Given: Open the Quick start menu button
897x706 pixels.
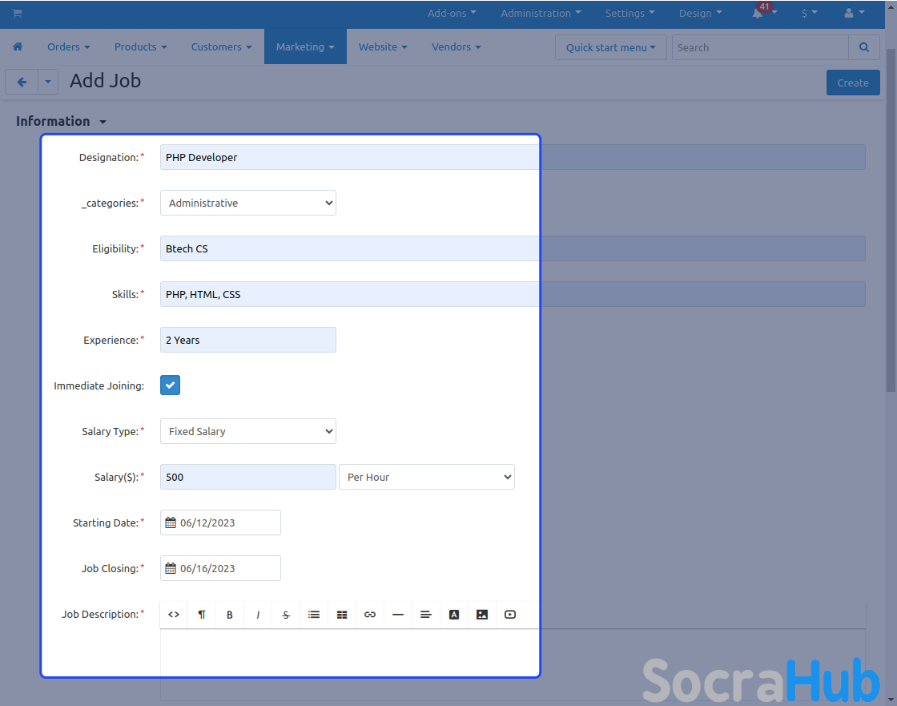Looking at the screenshot, I should point(610,47).
